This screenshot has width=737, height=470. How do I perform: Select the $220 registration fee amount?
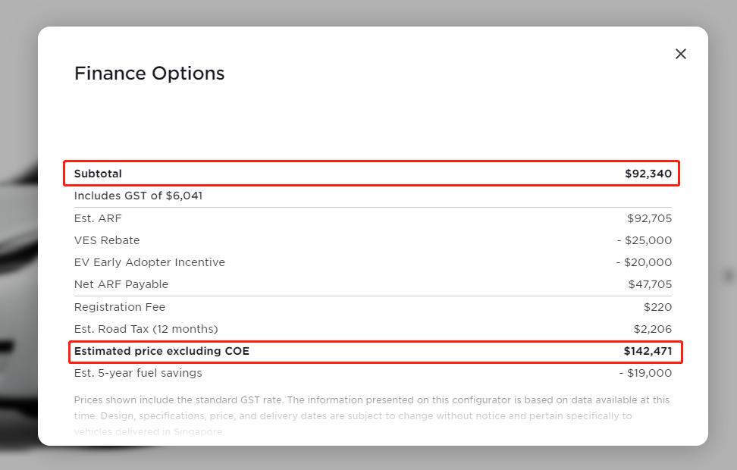(x=657, y=307)
